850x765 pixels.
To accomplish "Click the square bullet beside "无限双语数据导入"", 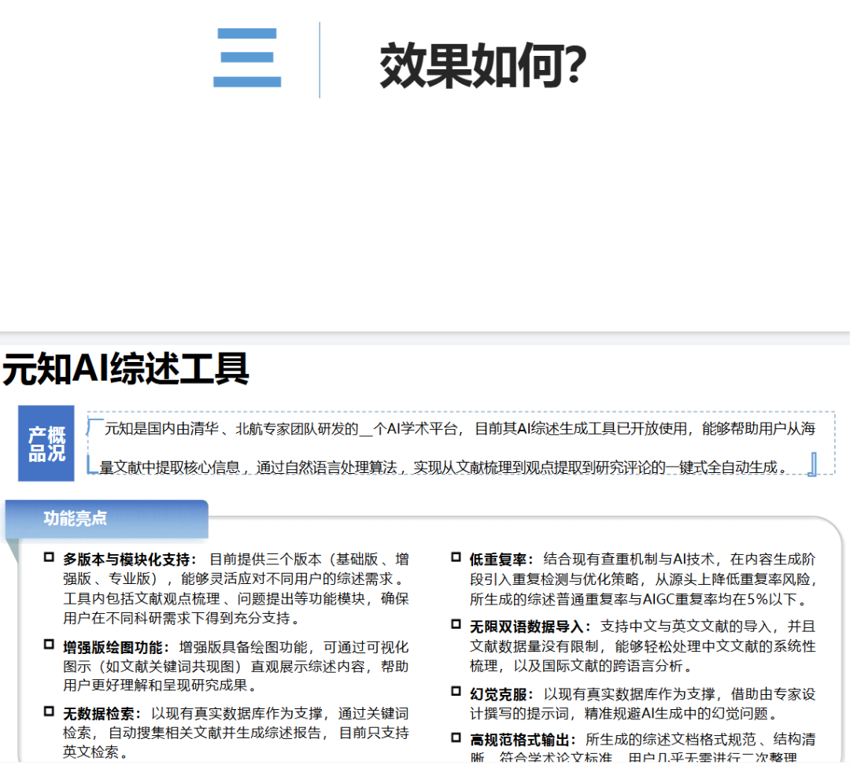I will (456, 624).
